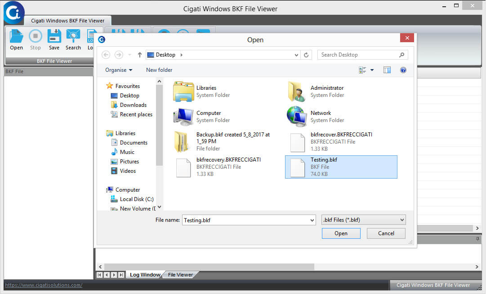Click the Stop toolbar icon
This screenshot has height=294, width=486.
(36, 39)
